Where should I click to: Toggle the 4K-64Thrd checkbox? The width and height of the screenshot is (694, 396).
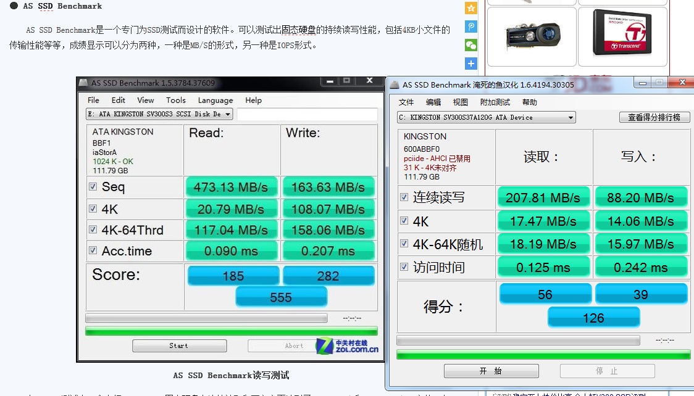(93, 229)
